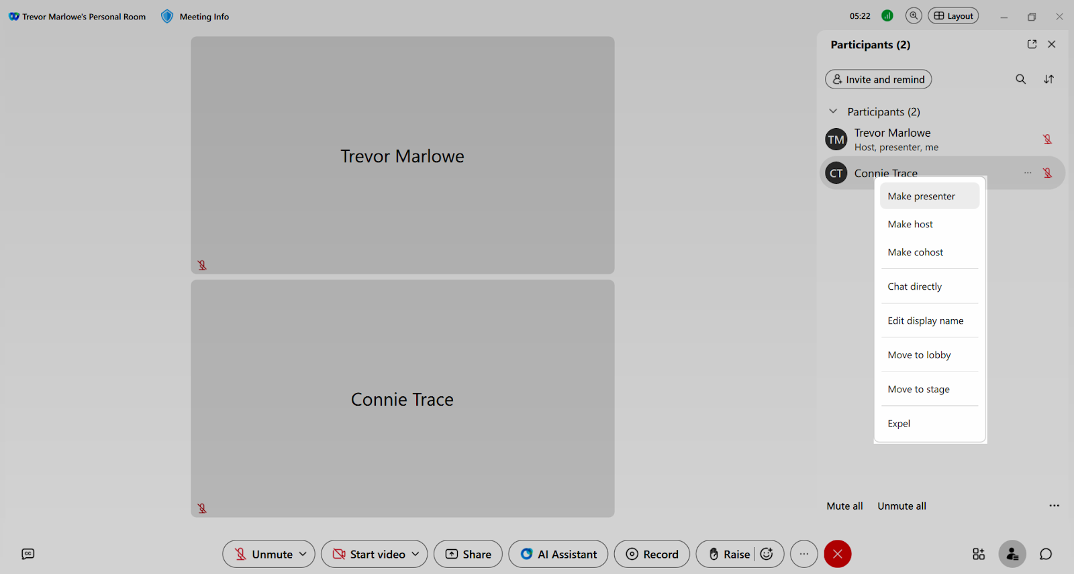1074x574 pixels.
Task: Open the zoom magnifier icon in title bar
Action: pos(914,15)
